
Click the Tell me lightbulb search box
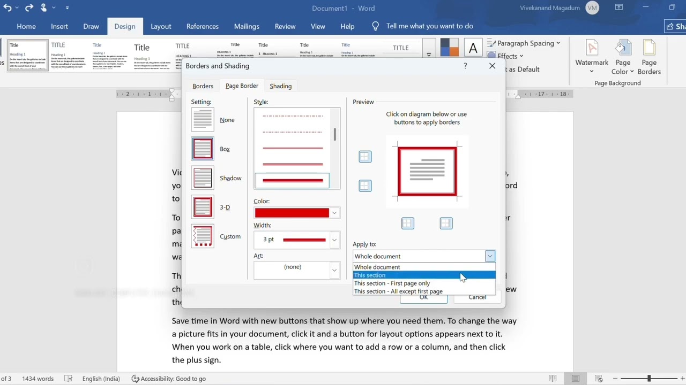point(423,26)
